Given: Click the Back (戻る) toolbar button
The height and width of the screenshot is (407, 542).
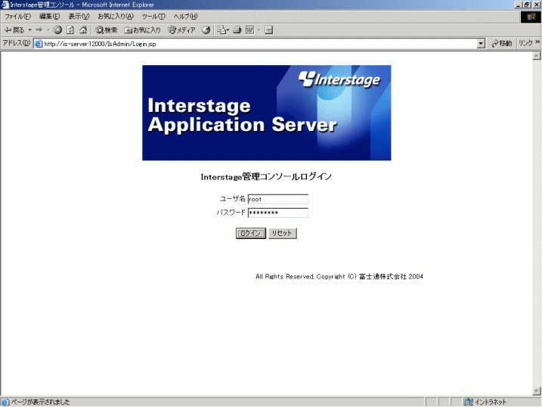Looking at the screenshot, I should (x=14, y=30).
